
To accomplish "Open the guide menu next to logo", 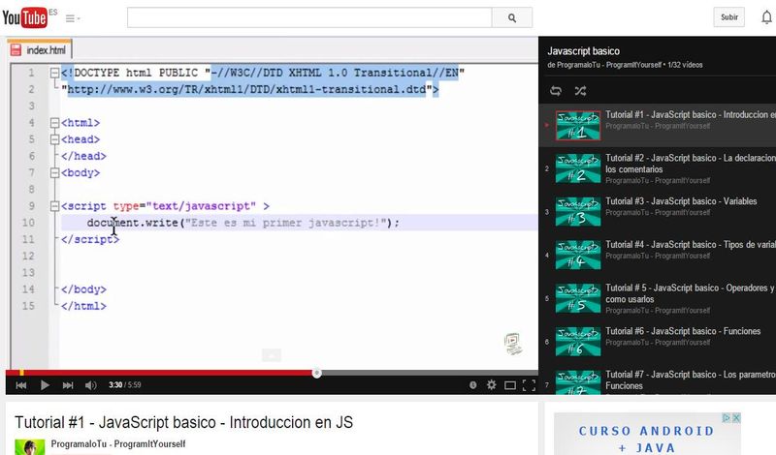I will coord(73,18).
